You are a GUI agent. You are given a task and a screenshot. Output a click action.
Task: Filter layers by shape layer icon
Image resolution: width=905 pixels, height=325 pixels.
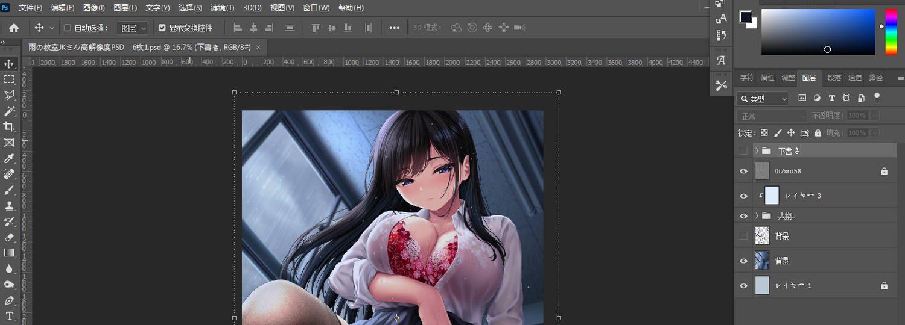[846, 98]
